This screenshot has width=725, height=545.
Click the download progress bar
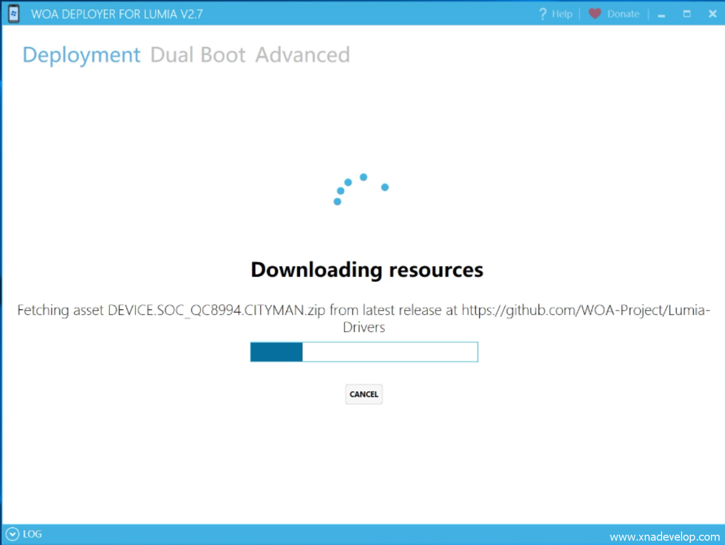point(364,352)
